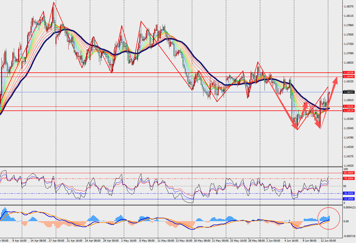The image size is (356, 243).
Task: Click the oscillator scale value 100
Action: [x=346, y=169]
